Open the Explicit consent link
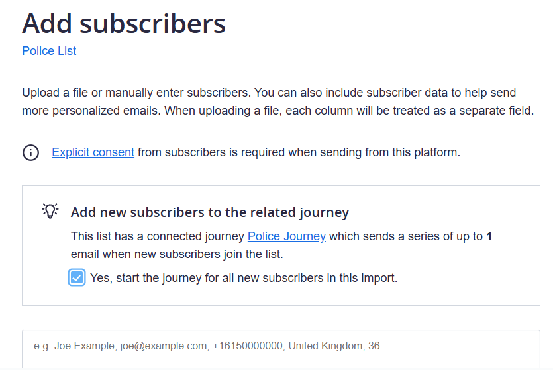 93,152
